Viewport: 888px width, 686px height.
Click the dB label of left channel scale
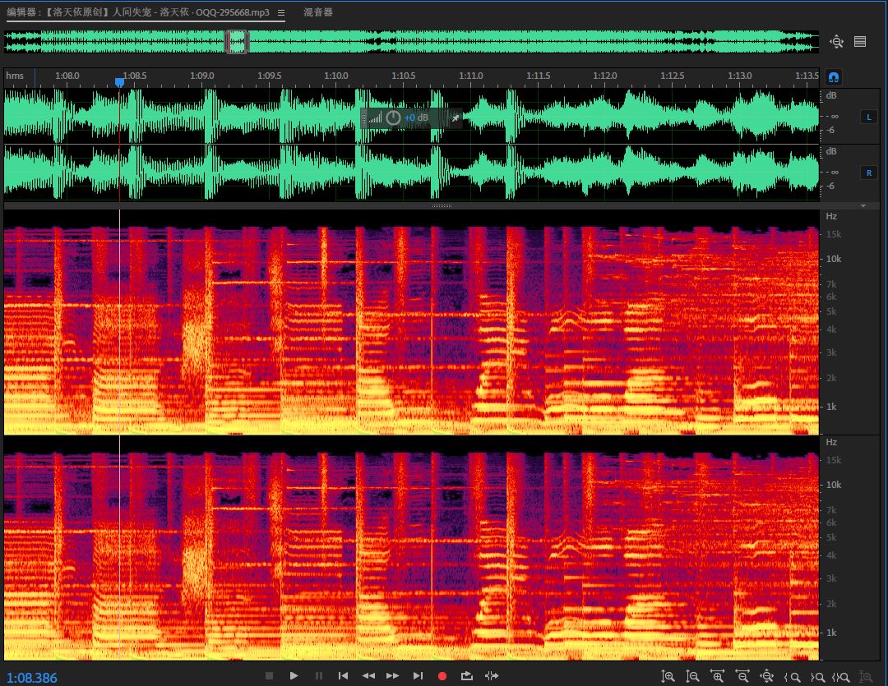tap(830, 95)
